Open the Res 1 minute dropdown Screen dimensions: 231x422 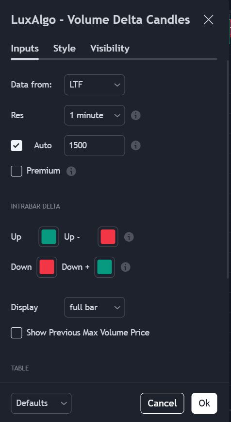coord(95,115)
